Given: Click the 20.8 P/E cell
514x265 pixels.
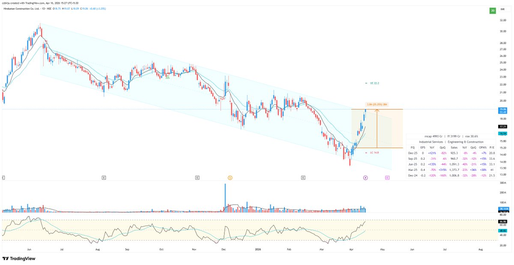Looking at the screenshot, I should [492, 152].
